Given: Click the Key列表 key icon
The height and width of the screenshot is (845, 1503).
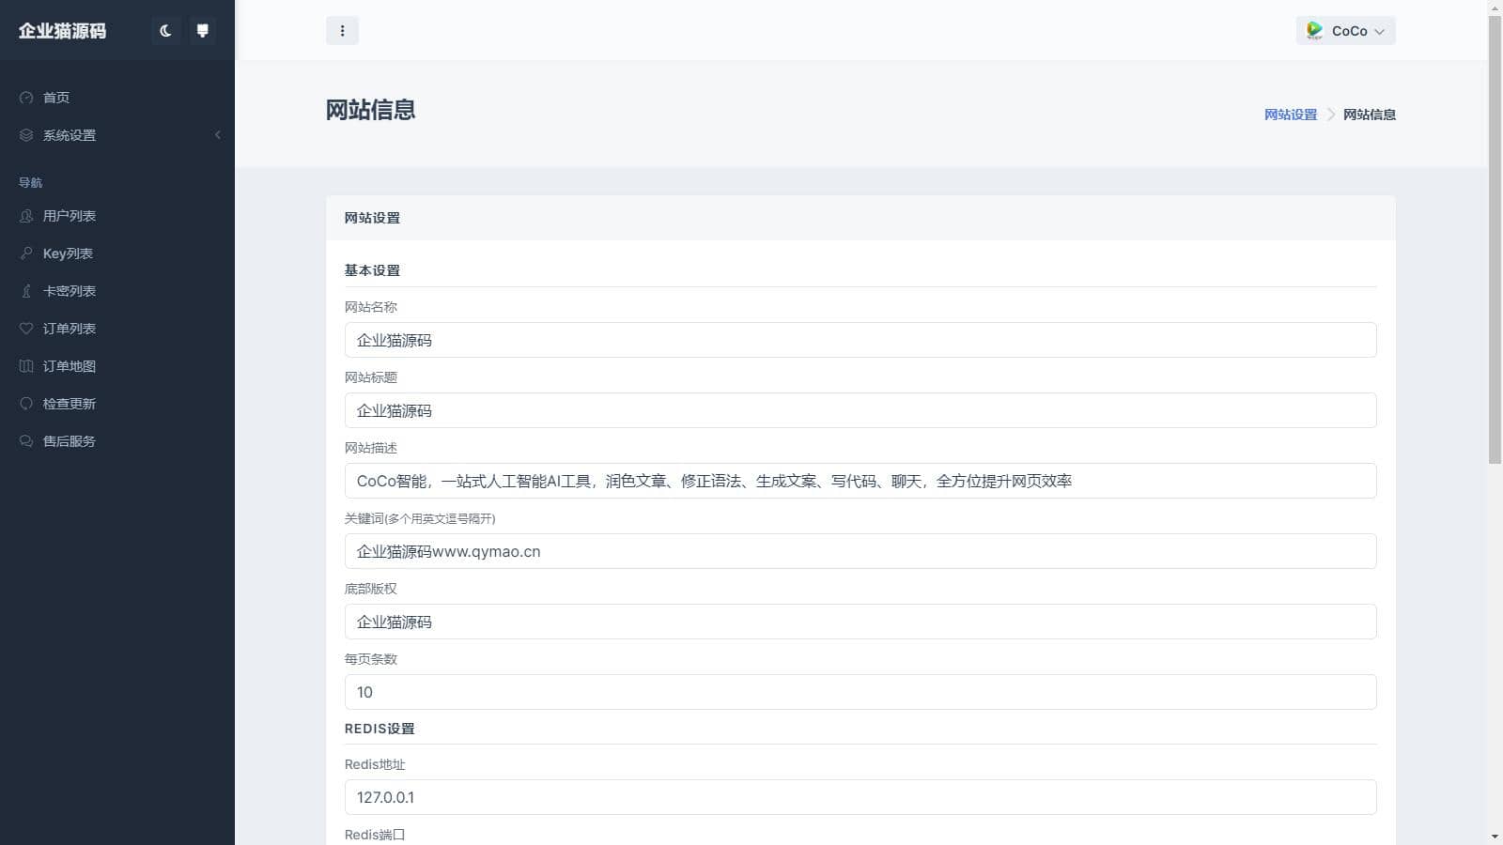Looking at the screenshot, I should [x=26, y=253].
